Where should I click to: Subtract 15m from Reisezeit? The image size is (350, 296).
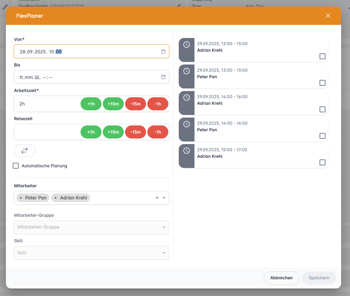pyautogui.click(x=135, y=132)
